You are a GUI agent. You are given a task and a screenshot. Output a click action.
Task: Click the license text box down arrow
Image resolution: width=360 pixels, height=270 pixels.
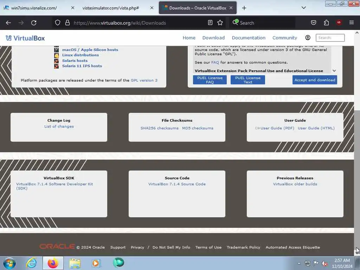tap(334, 71)
